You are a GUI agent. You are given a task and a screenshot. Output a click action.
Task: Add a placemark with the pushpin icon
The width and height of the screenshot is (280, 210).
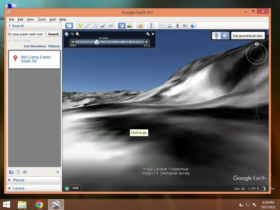tap(80, 26)
